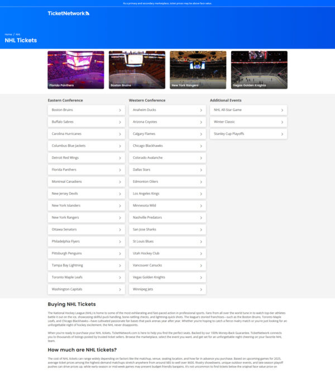This screenshot has height=372, width=335.
Task: Open St Louis Blues tickets
Action: click(167, 241)
